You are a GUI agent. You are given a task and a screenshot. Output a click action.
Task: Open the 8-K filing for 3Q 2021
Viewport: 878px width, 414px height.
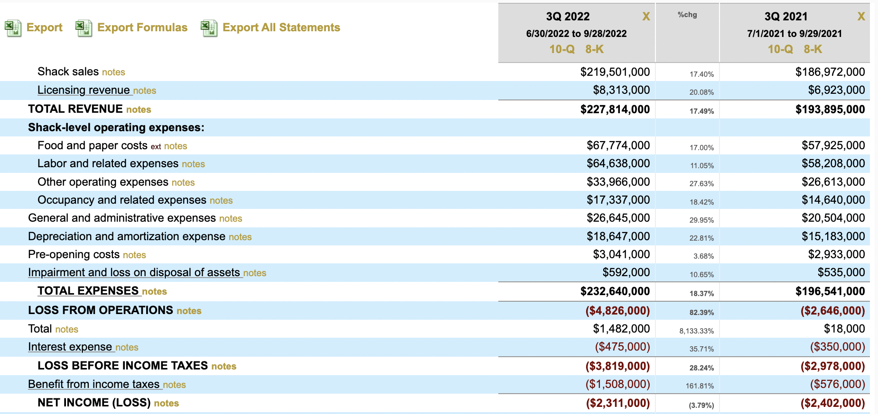point(813,49)
